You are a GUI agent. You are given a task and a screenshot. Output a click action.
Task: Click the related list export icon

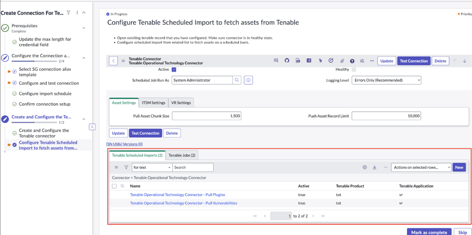coord(374,167)
